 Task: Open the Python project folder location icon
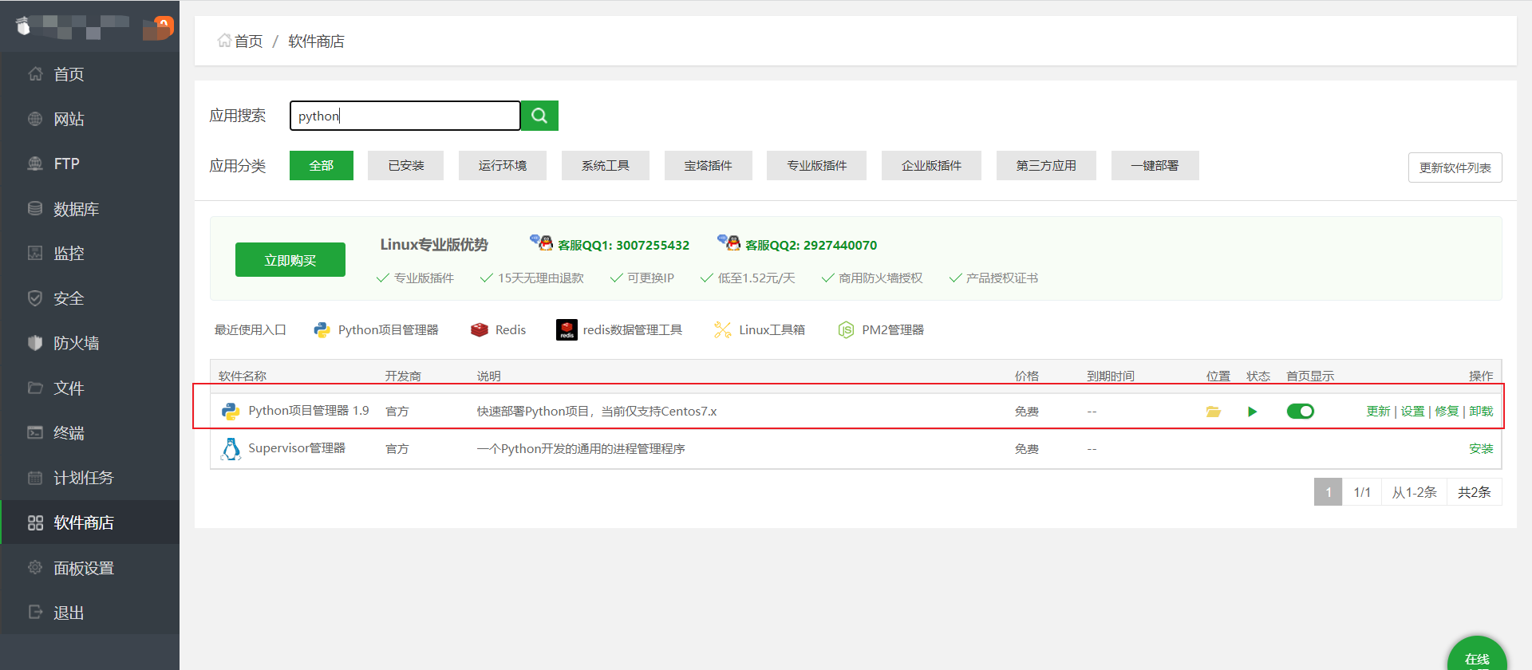[1213, 412]
